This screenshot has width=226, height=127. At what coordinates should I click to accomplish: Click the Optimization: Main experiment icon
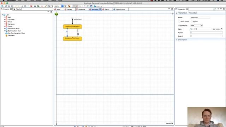click(x=6, y=31)
